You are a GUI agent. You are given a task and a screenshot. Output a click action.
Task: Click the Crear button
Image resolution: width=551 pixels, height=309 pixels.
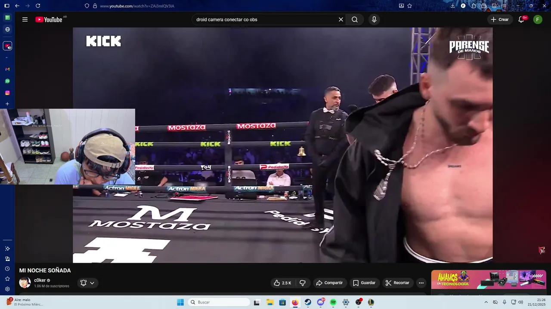500,19
